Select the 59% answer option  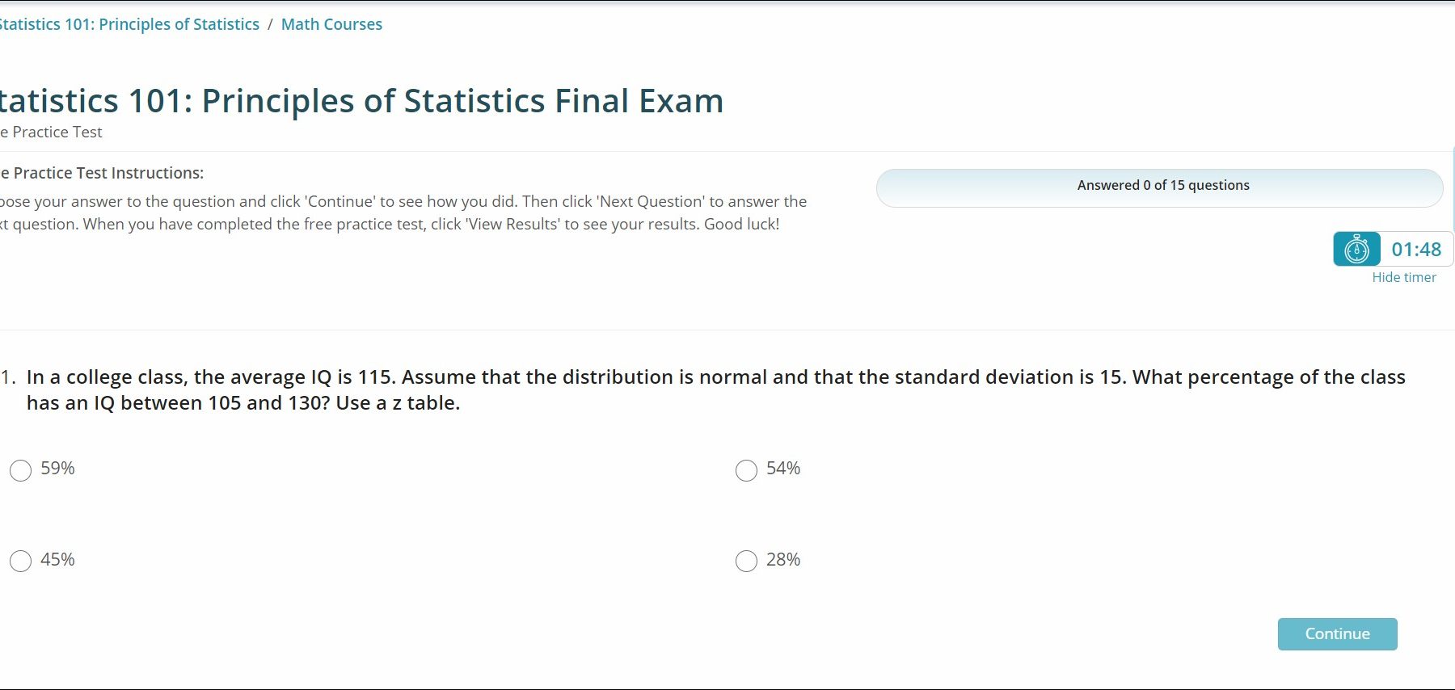click(21, 470)
